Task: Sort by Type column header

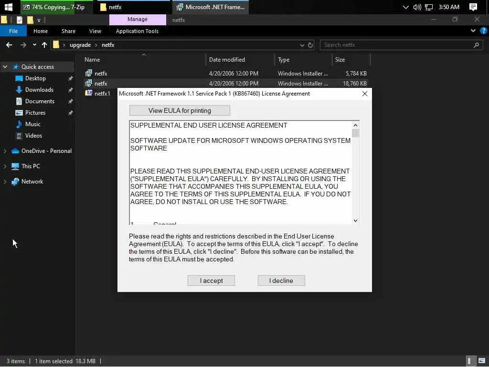Action: tap(303, 60)
